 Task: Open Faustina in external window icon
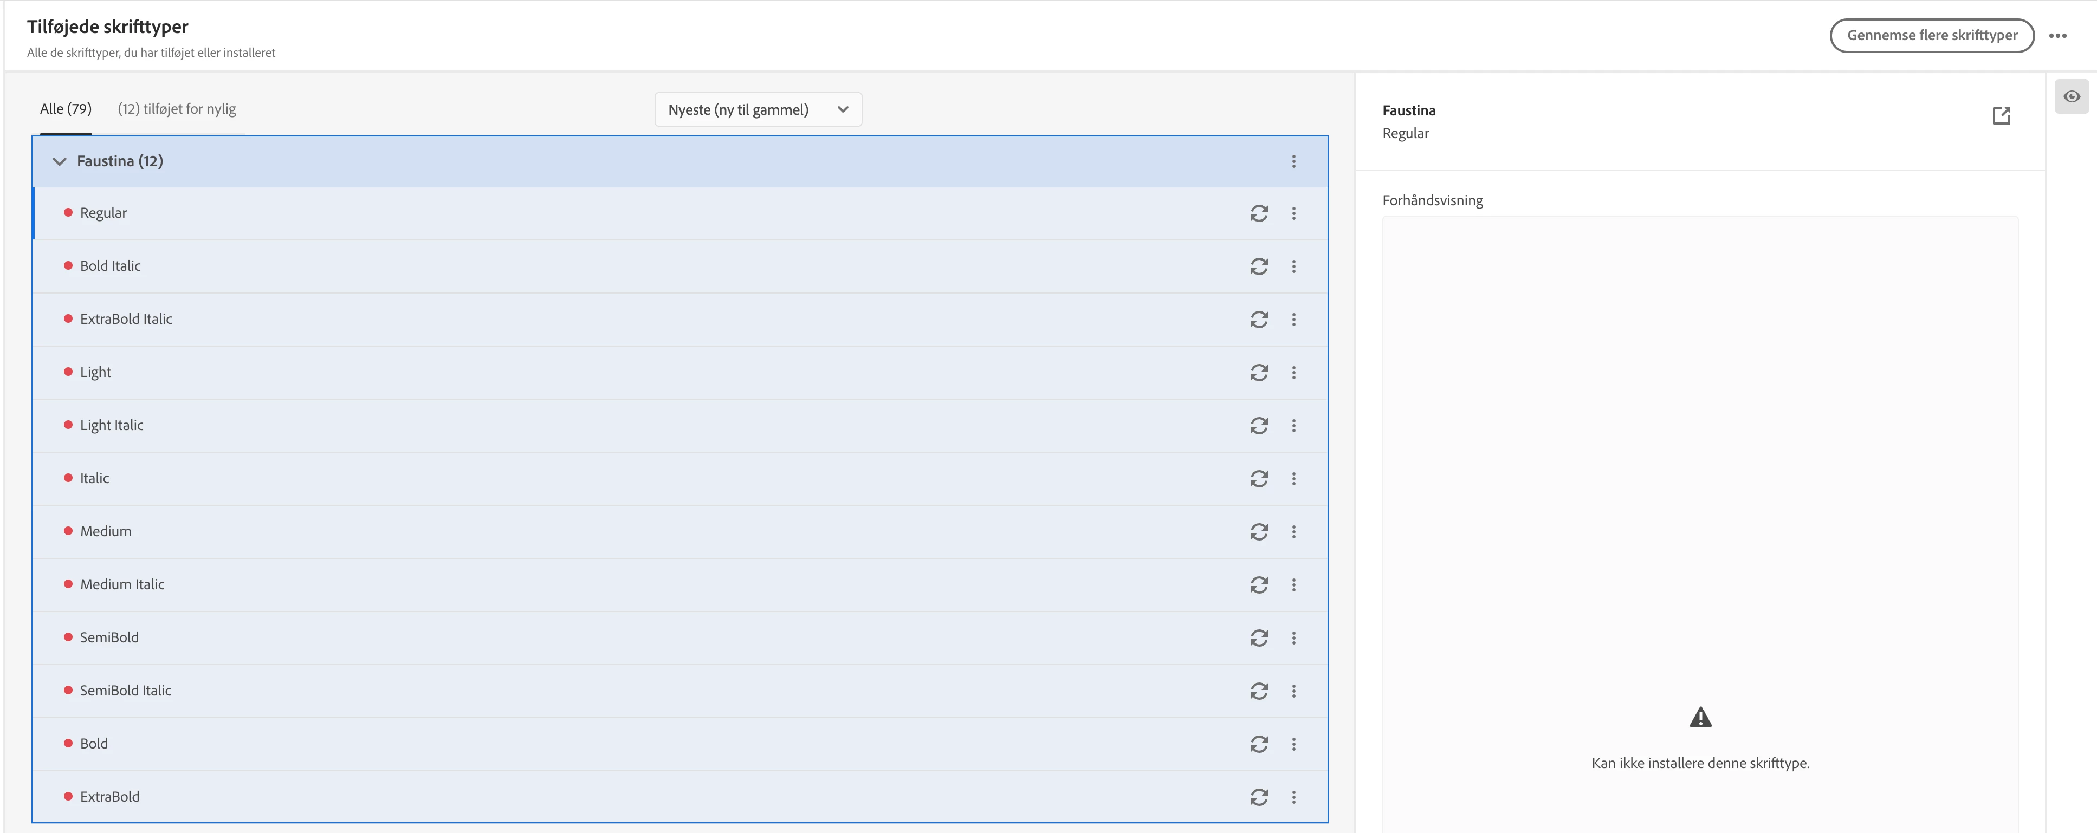2001,115
